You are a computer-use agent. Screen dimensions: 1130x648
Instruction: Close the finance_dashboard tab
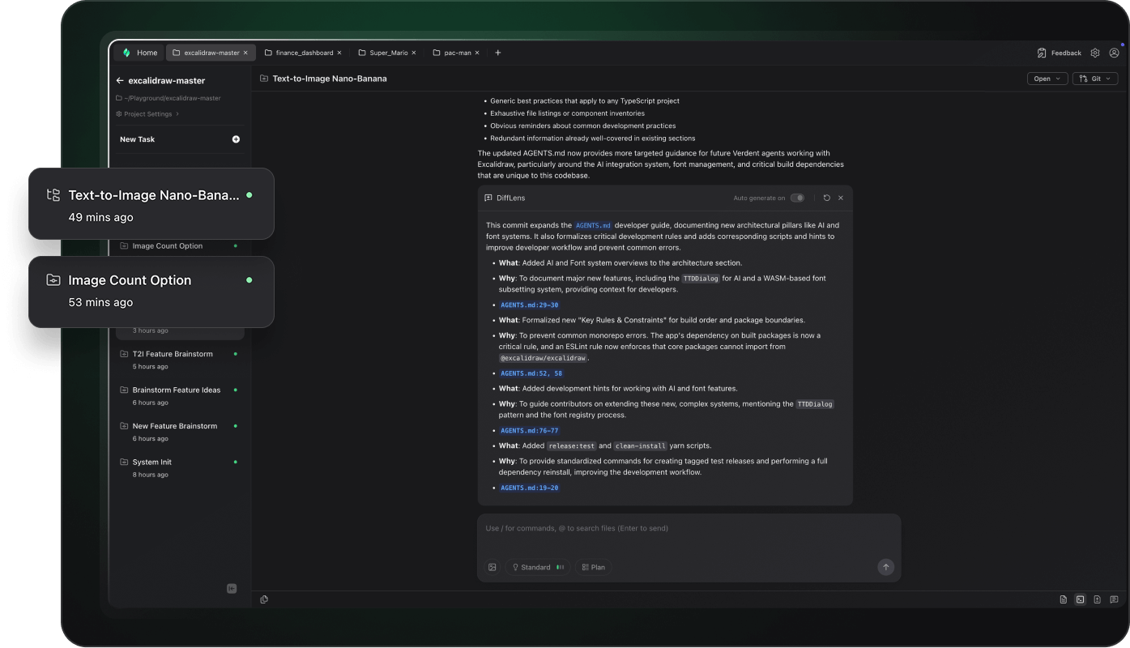pos(339,53)
